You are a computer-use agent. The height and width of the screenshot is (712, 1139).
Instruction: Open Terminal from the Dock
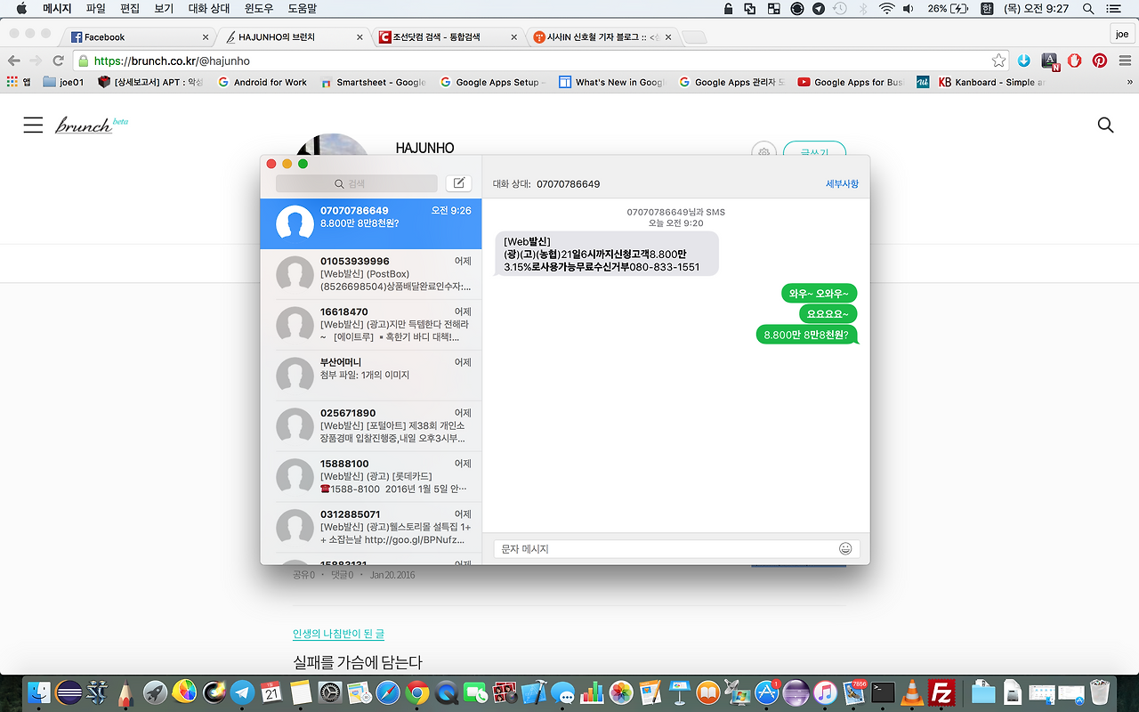[x=883, y=692]
